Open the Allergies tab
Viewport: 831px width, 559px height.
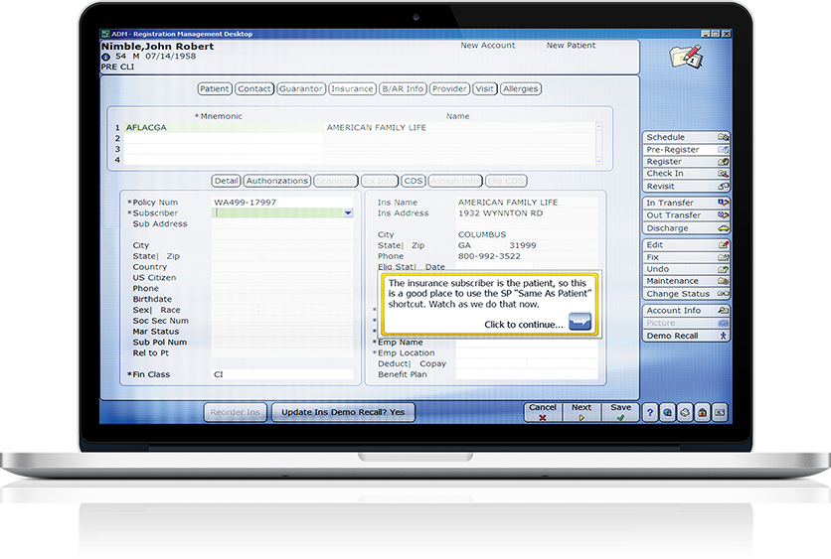521,89
